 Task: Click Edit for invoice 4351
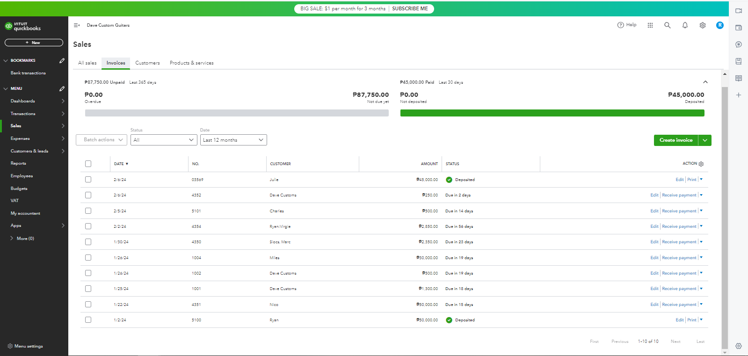click(654, 305)
